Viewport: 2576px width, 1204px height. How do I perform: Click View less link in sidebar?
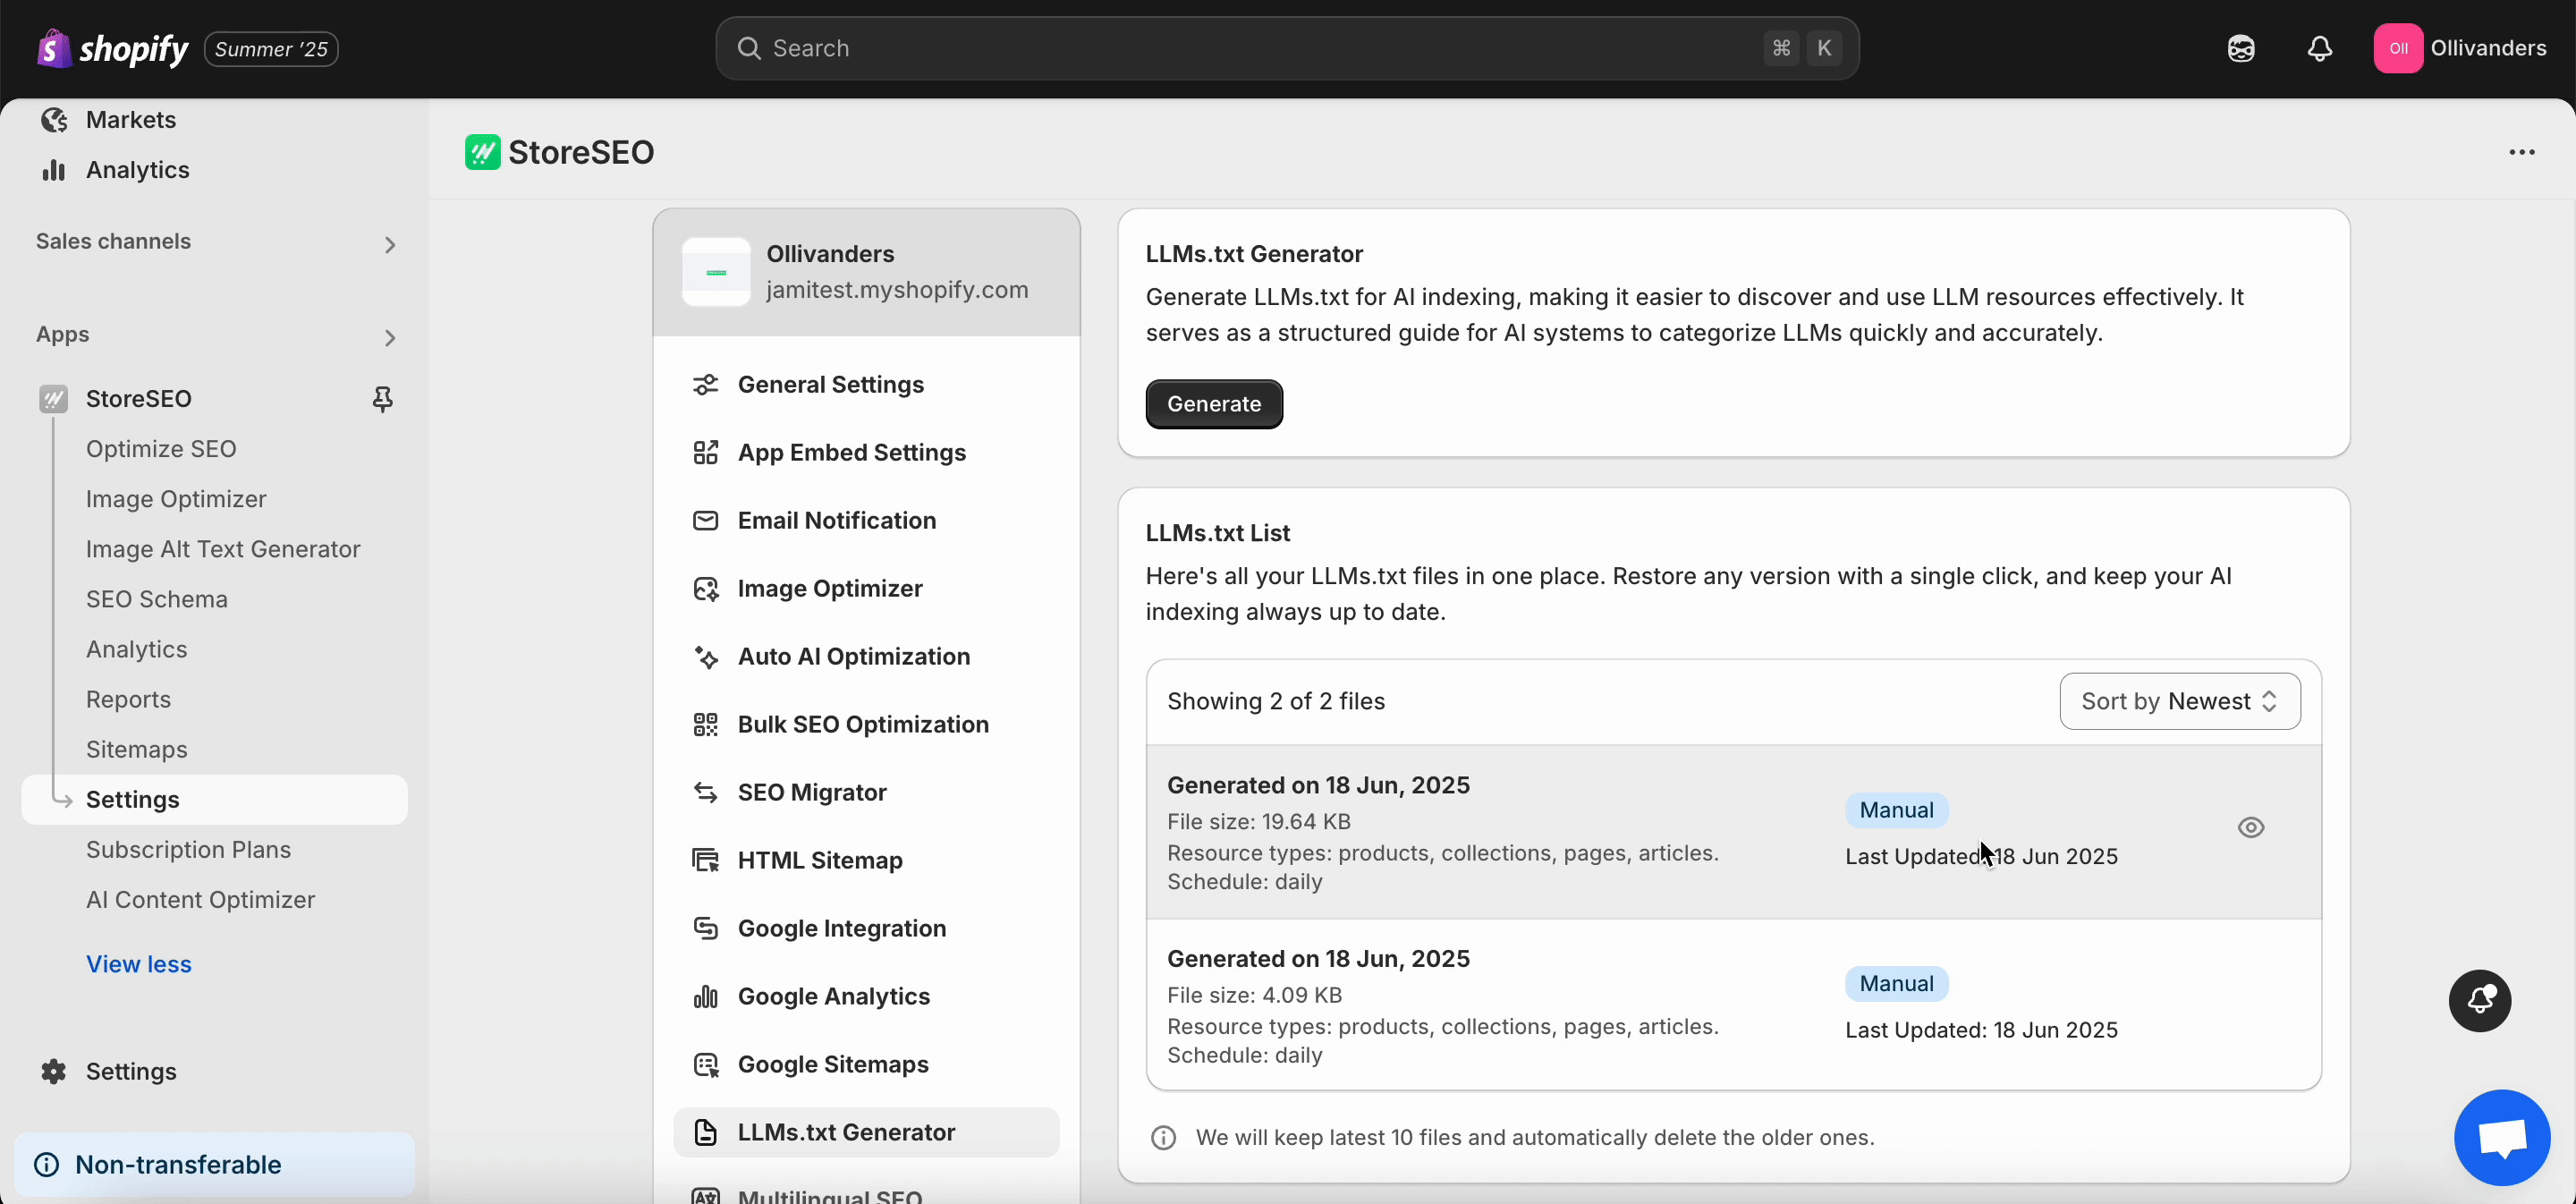[x=139, y=965]
